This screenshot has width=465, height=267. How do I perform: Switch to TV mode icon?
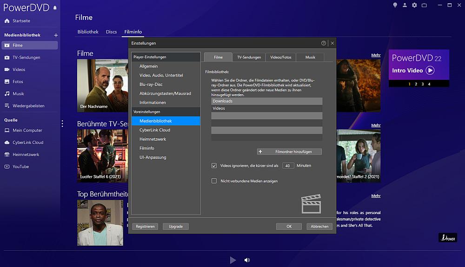pos(424,5)
